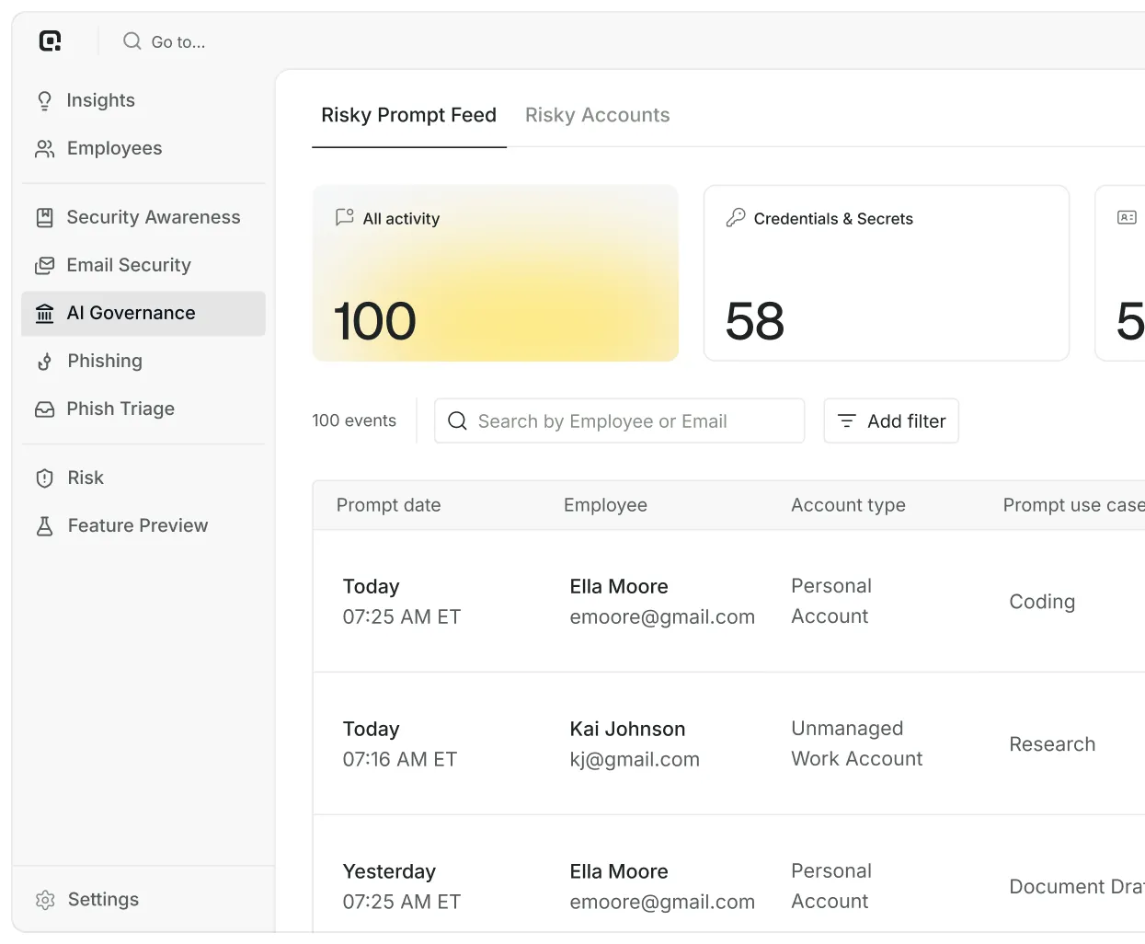The height and width of the screenshot is (944, 1145).
Task: Click the Prompt date column header
Action: (388, 505)
